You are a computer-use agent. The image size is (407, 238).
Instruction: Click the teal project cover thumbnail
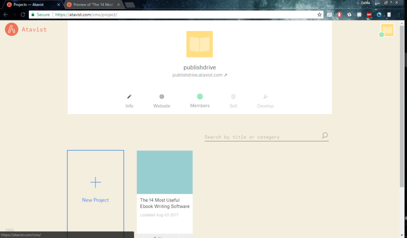(x=164, y=172)
